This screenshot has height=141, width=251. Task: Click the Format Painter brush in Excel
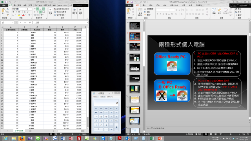coord(7,15)
